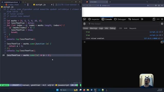Open 127.0.0.1:8080:43:12 source link
The height and width of the screenshot is (92, 164).
click(x=153, y=38)
